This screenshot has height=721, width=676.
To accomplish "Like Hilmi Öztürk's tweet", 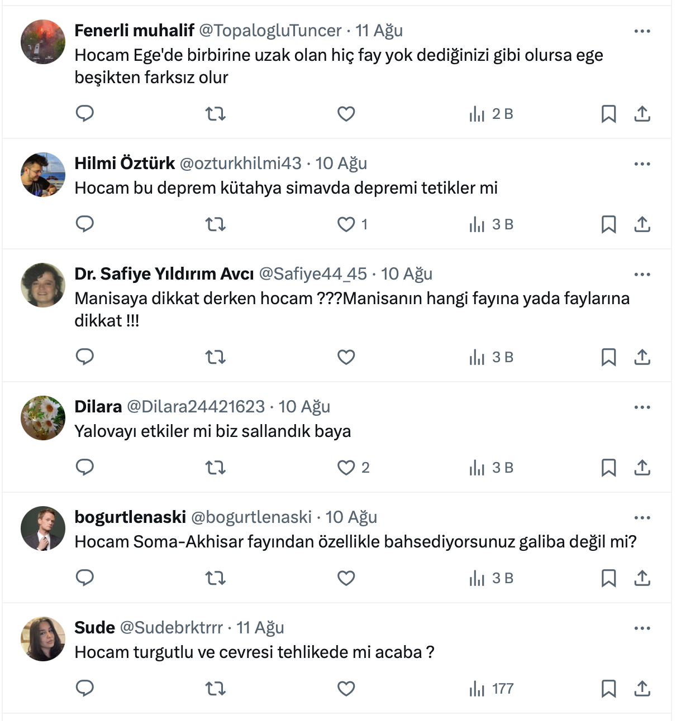I will 346,224.
